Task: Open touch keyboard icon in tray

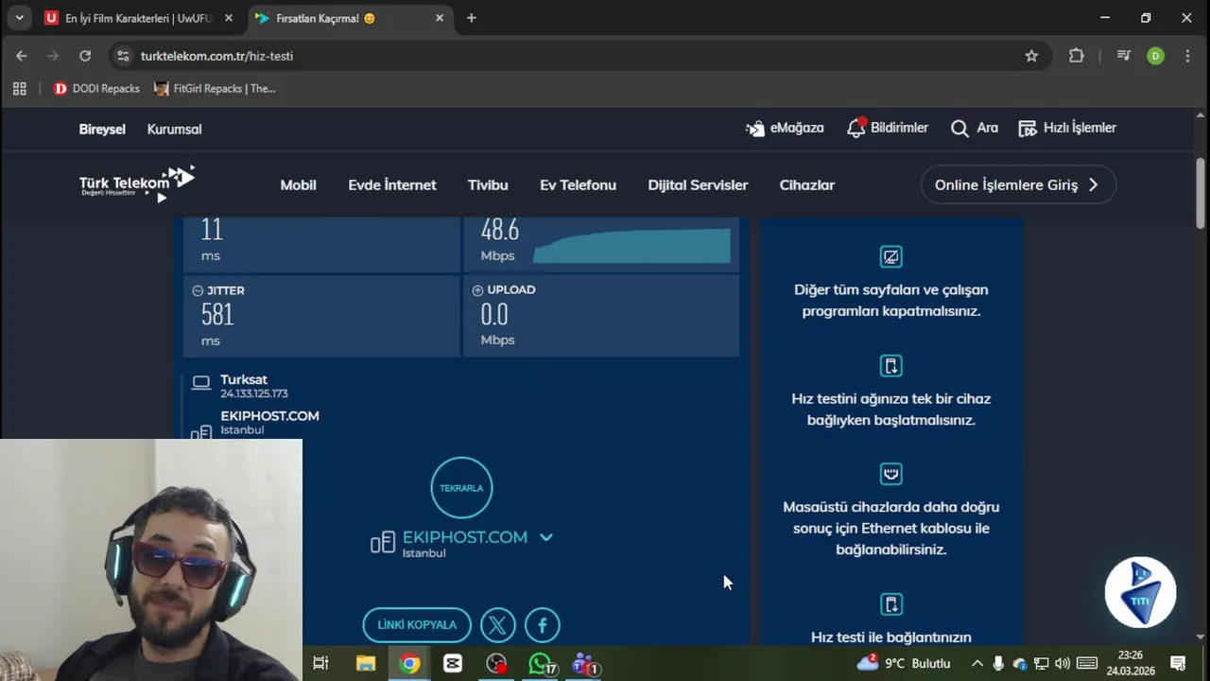Action: [x=1087, y=664]
